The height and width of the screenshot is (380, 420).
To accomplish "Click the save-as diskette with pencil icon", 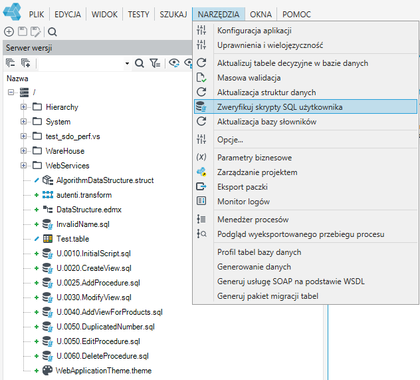I will (x=36, y=32).
